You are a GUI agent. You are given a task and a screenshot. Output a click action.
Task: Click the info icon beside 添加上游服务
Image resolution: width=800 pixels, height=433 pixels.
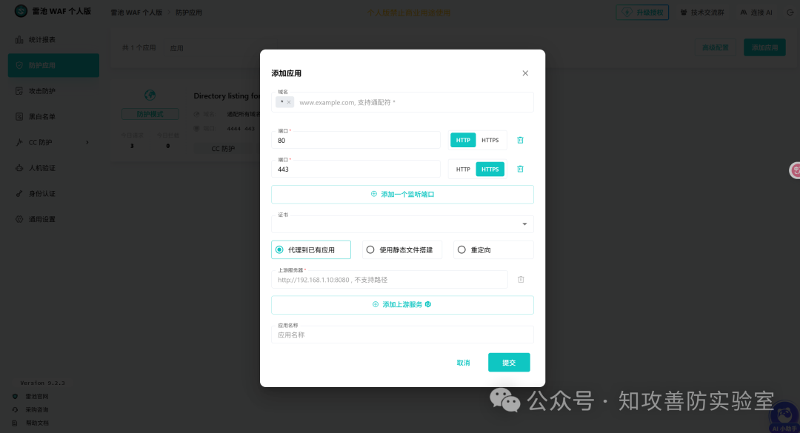pyautogui.click(x=428, y=304)
